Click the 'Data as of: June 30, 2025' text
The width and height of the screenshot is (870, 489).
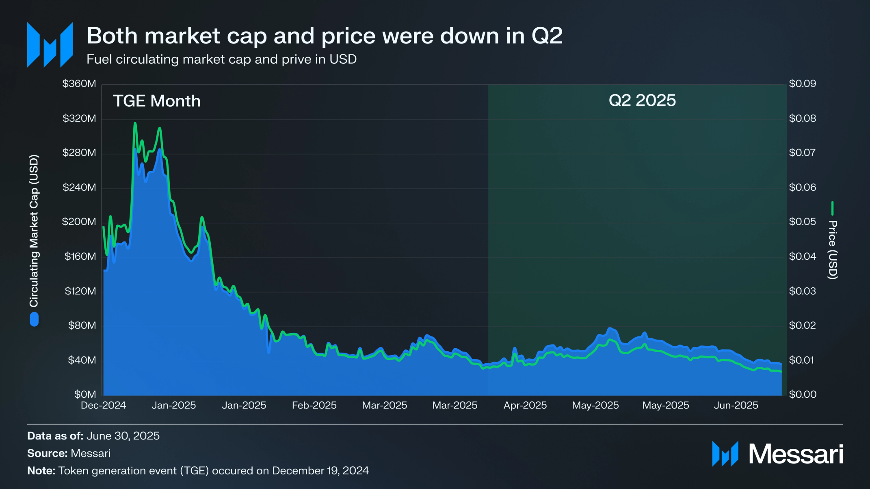coord(93,436)
